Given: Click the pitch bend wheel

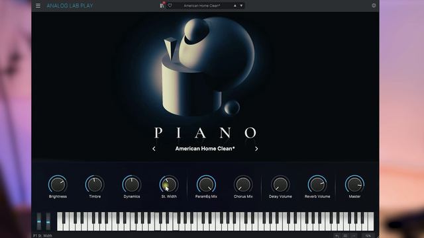Looking at the screenshot, I should click(x=39, y=221).
